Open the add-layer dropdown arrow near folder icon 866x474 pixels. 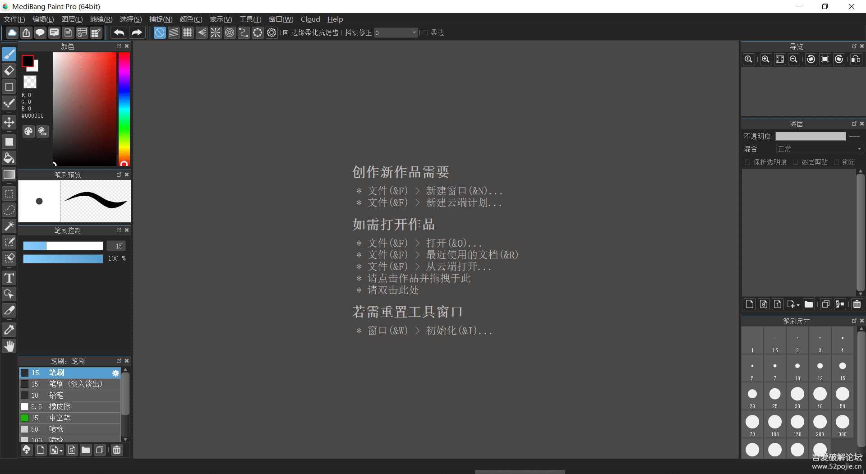coord(798,305)
